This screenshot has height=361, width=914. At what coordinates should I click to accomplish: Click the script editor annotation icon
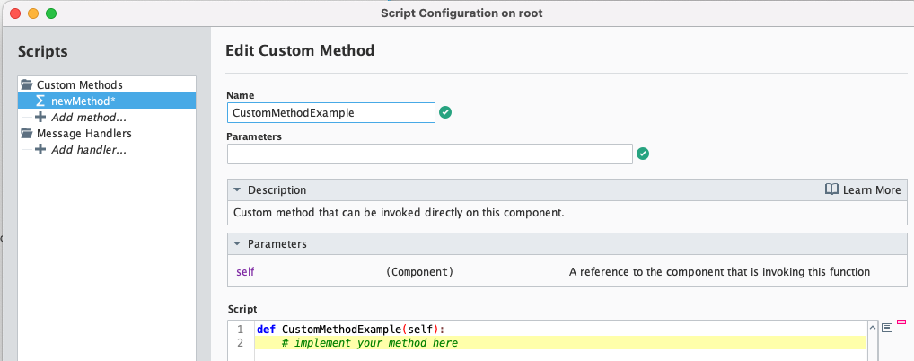[887, 328]
